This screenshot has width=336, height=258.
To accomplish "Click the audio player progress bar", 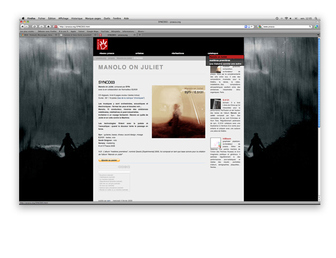I will click(108, 167).
